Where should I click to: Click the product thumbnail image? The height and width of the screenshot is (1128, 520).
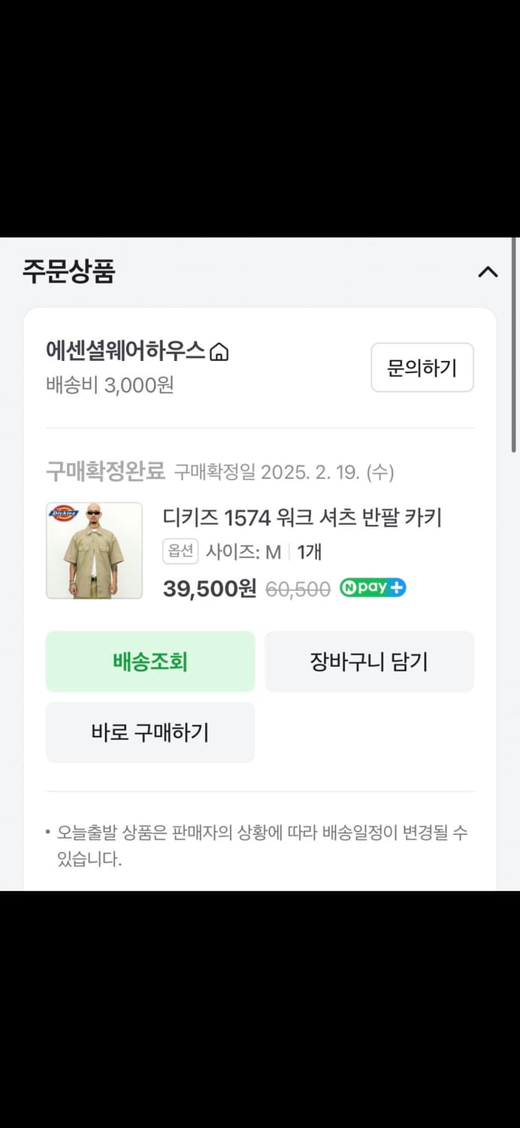point(95,550)
